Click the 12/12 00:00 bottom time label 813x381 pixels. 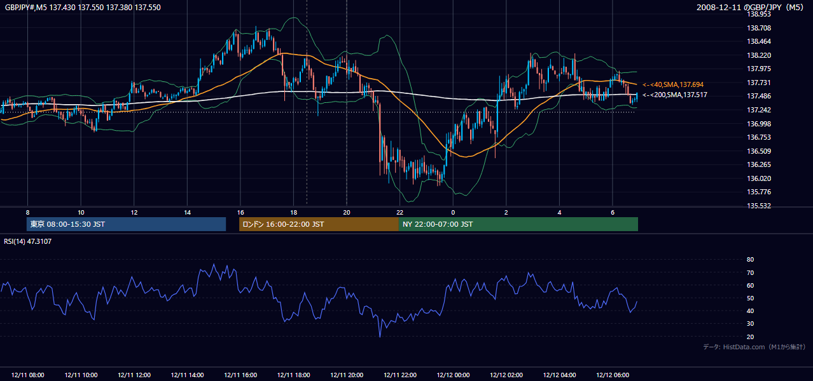point(453,375)
